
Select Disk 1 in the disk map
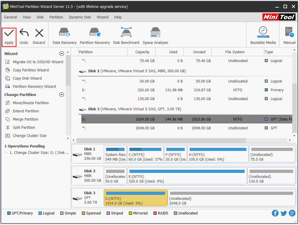tap(87, 154)
